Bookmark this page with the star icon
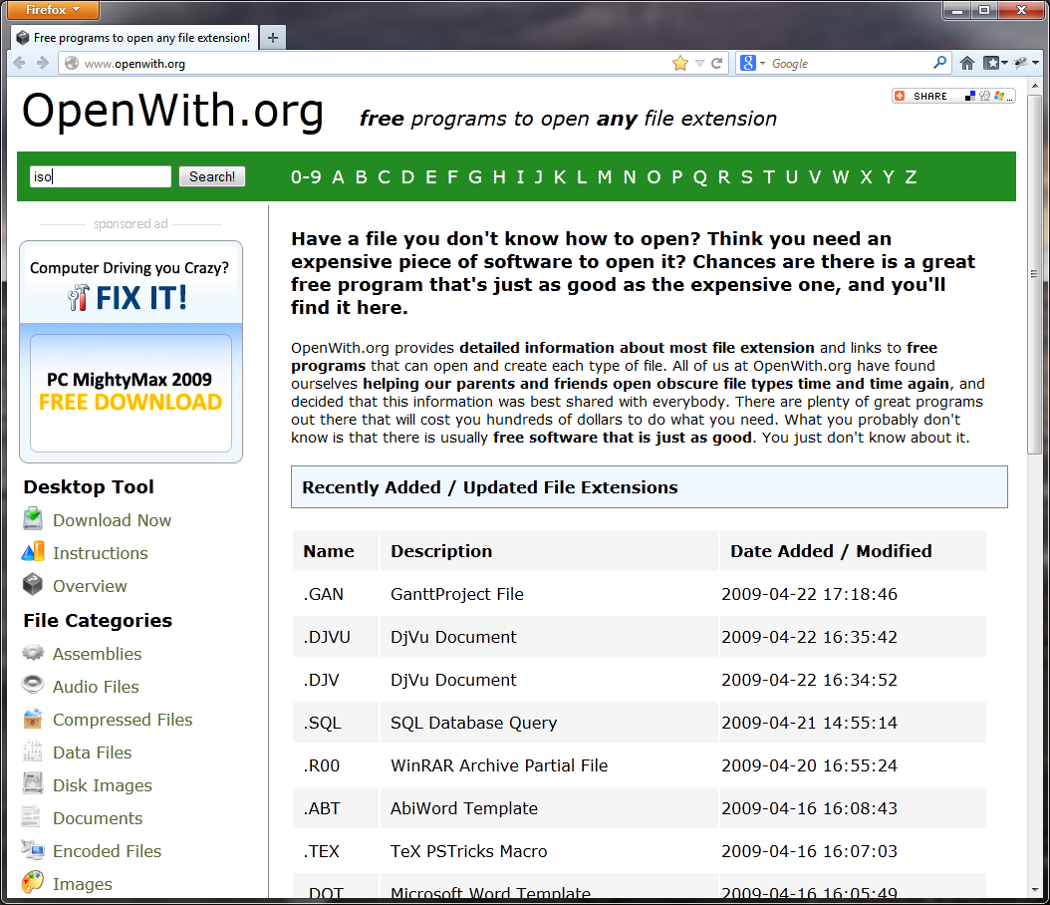 pyautogui.click(x=680, y=63)
